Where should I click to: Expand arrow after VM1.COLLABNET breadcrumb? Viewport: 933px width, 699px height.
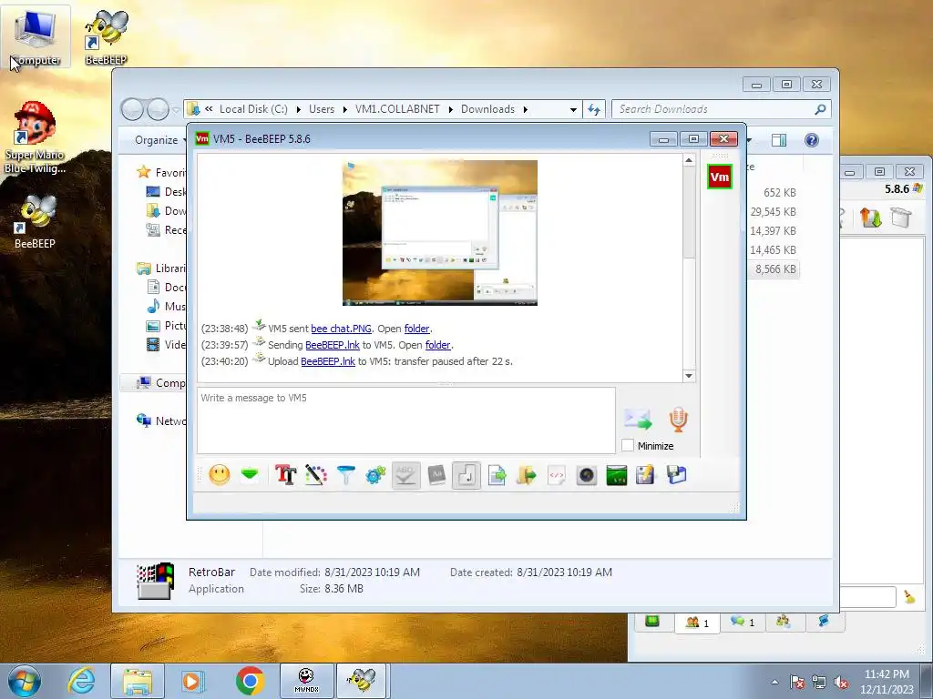450,109
